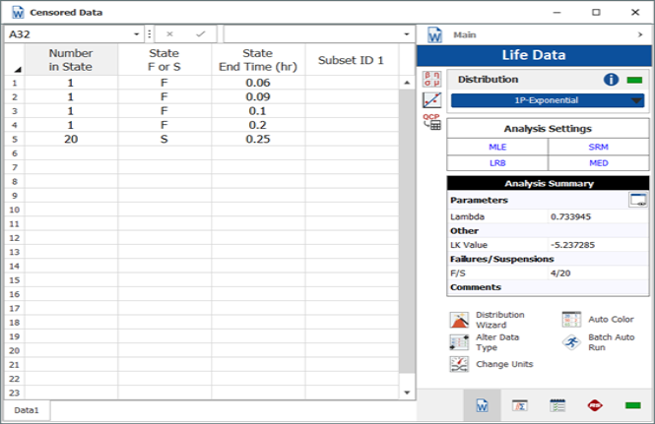This screenshot has height=424, width=655.
Task: Click the MLE analysis setting
Action: (x=497, y=147)
